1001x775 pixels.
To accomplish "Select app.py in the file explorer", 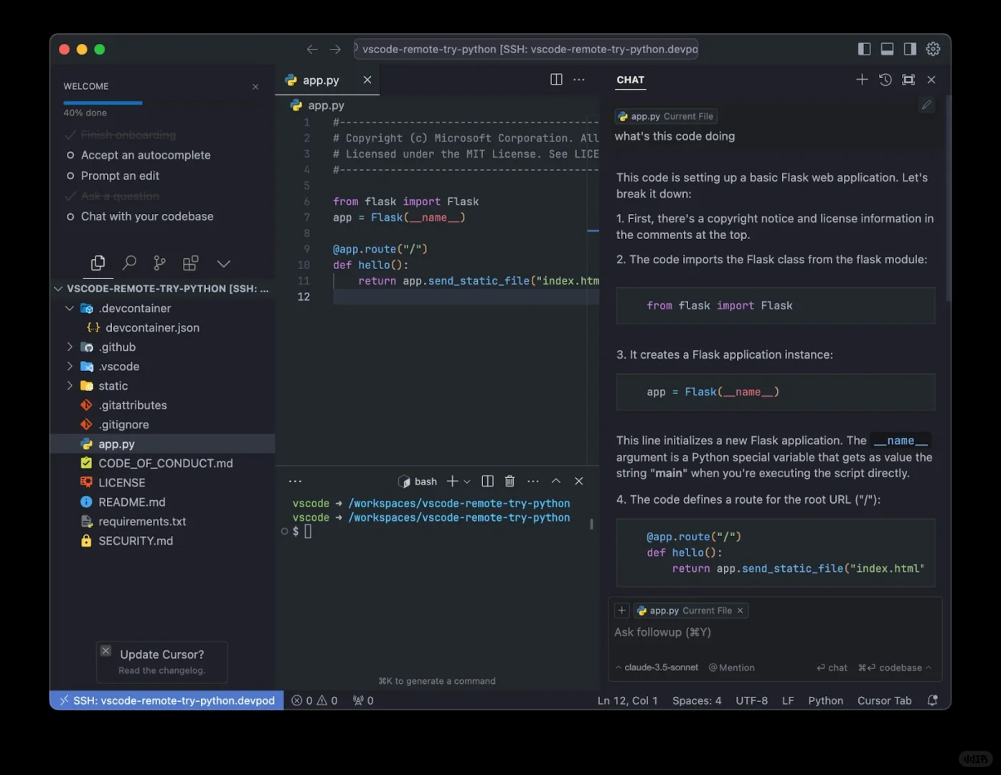I will [162, 444].
